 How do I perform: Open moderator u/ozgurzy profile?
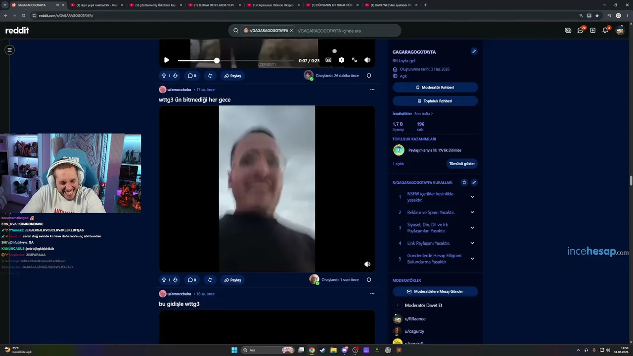414,331
